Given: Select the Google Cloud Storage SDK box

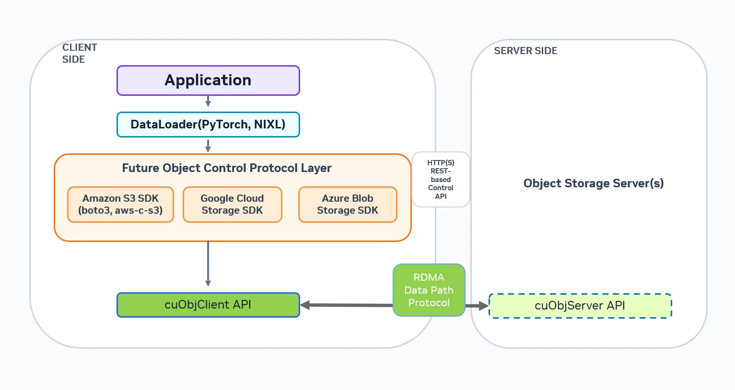Looking at the screenshot, I should pos(233,205).
